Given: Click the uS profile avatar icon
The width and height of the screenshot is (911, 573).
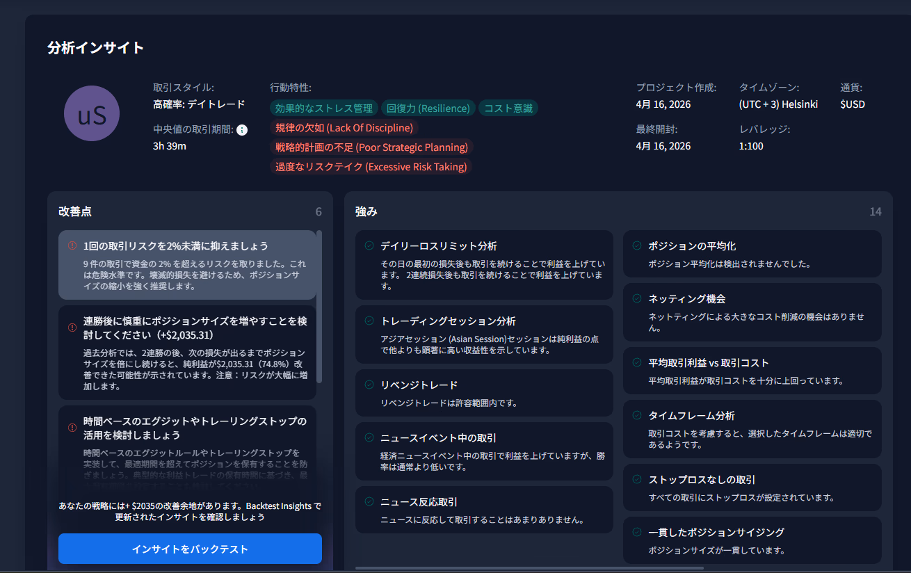Looking at the screenshot, I should 92,113.
